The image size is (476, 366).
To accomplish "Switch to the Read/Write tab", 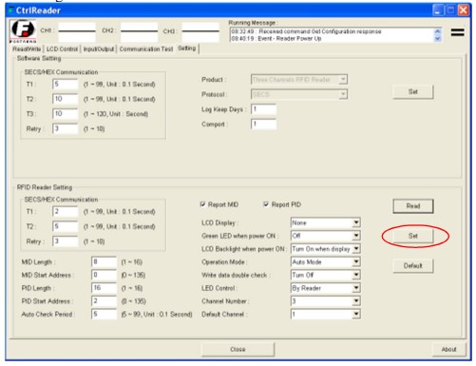I will pos(27,49).
